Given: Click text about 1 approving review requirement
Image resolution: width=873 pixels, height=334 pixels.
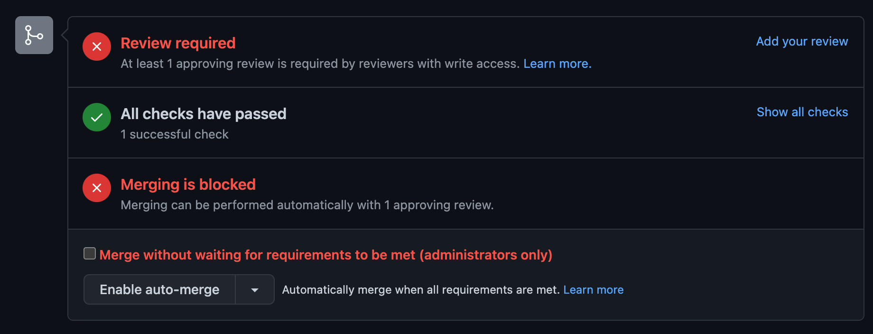Looking at the screenshot, I should point(307,205).
